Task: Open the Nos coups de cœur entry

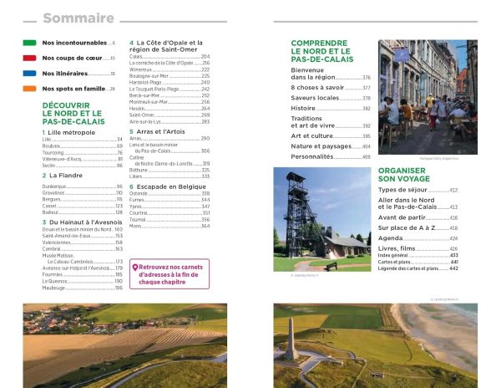Action: point(78,59)
